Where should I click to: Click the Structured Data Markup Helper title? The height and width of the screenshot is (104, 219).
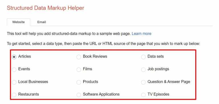click(x=46, y=8)
